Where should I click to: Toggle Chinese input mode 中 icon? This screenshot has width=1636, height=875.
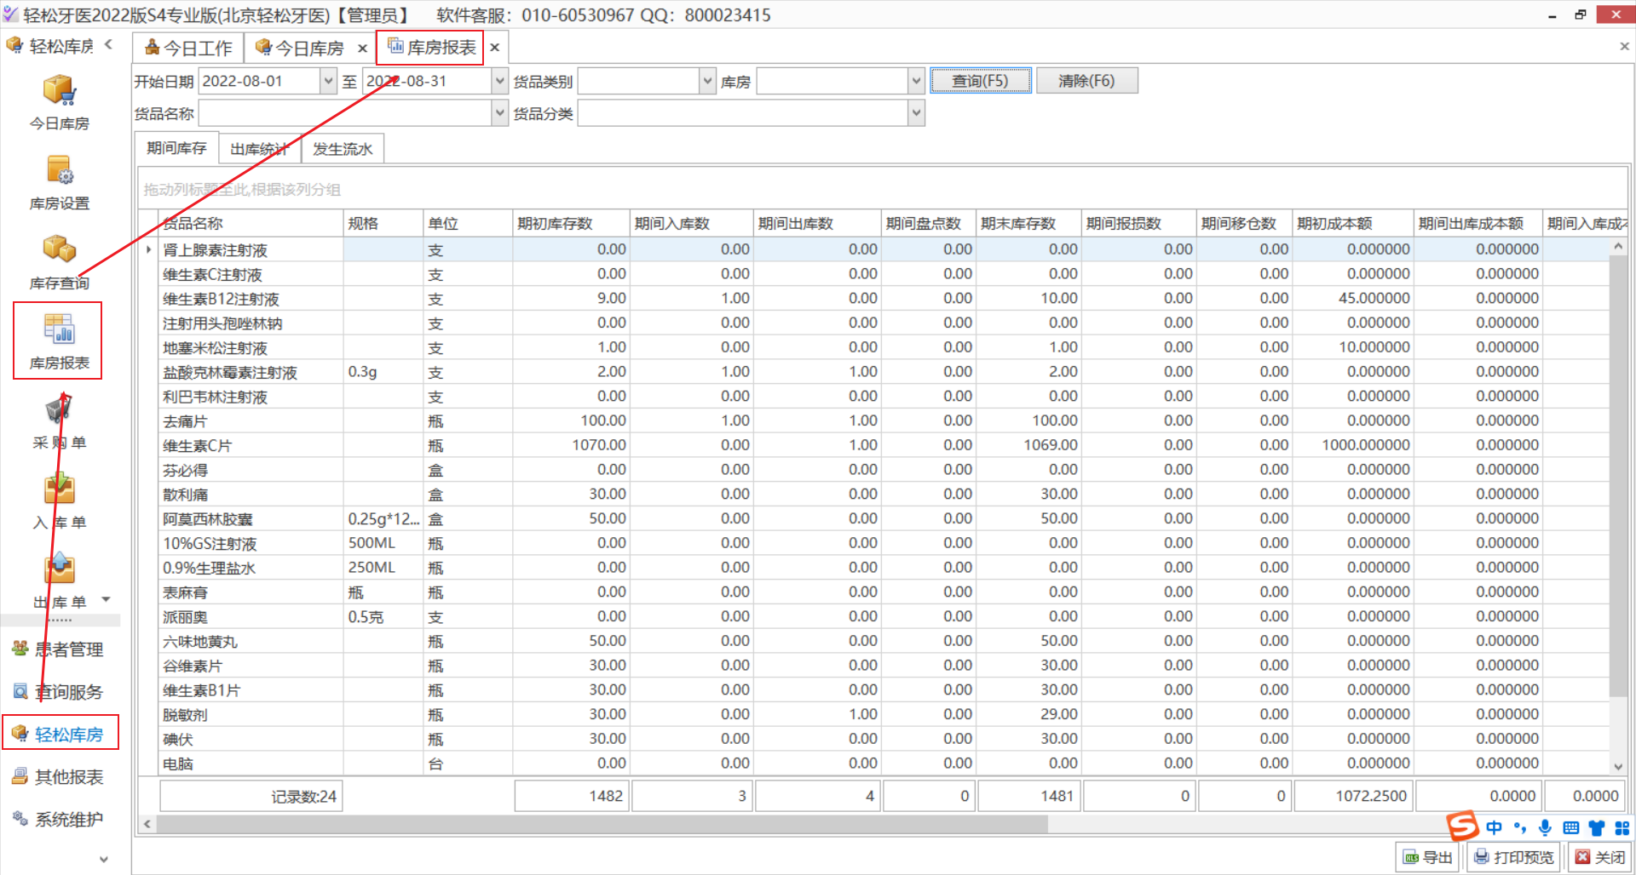(x=1495, y=827)
